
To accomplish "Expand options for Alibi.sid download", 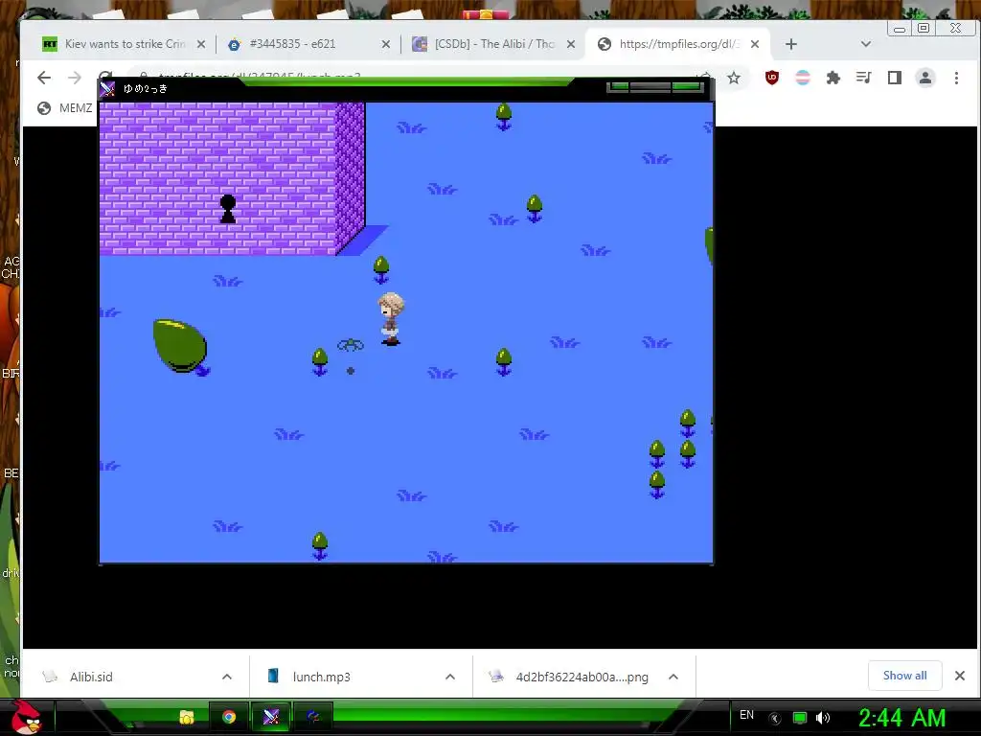I will click(227, 677).
